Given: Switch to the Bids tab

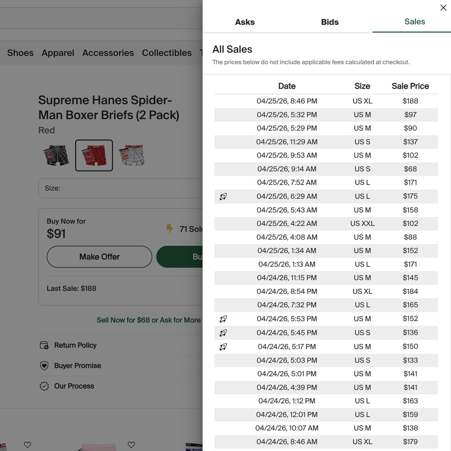Looking at the screenshot, I should 330,22.
